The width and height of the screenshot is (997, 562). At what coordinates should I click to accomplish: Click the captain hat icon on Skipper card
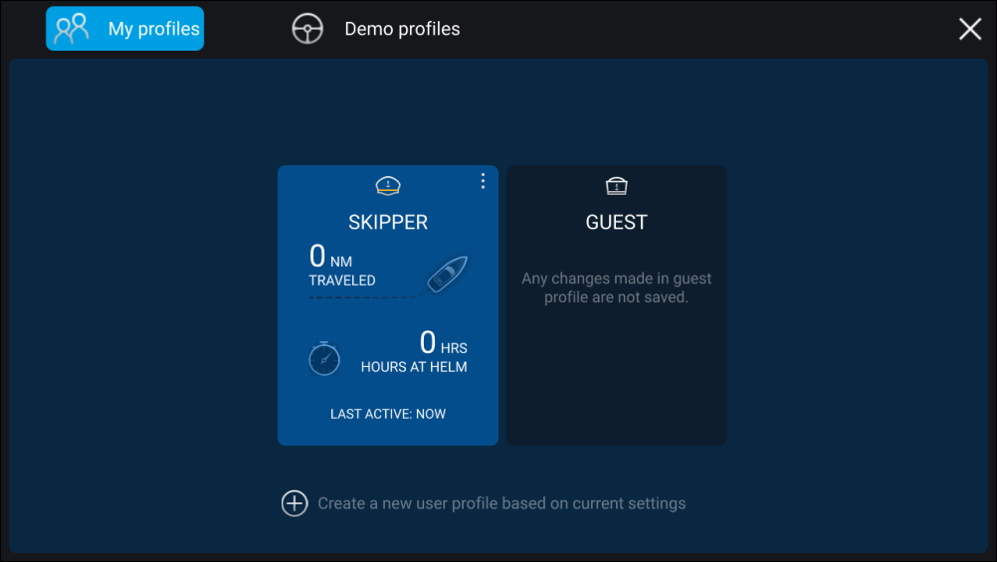pyautogui.click(x=387, y=186)
